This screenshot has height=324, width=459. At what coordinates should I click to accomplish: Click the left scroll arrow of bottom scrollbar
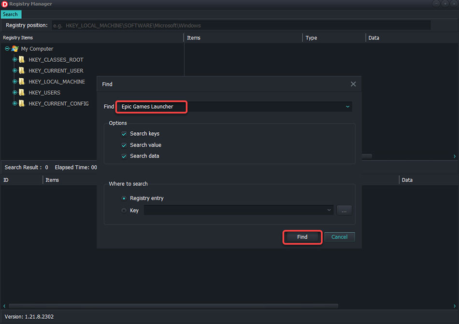tap(4, 306)
